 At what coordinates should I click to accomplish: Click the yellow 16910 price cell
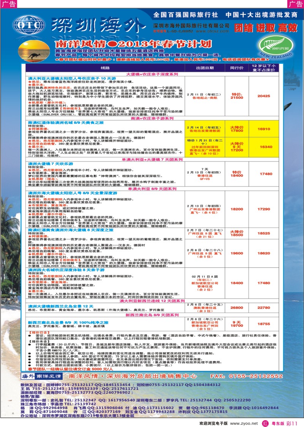(264, 129)
